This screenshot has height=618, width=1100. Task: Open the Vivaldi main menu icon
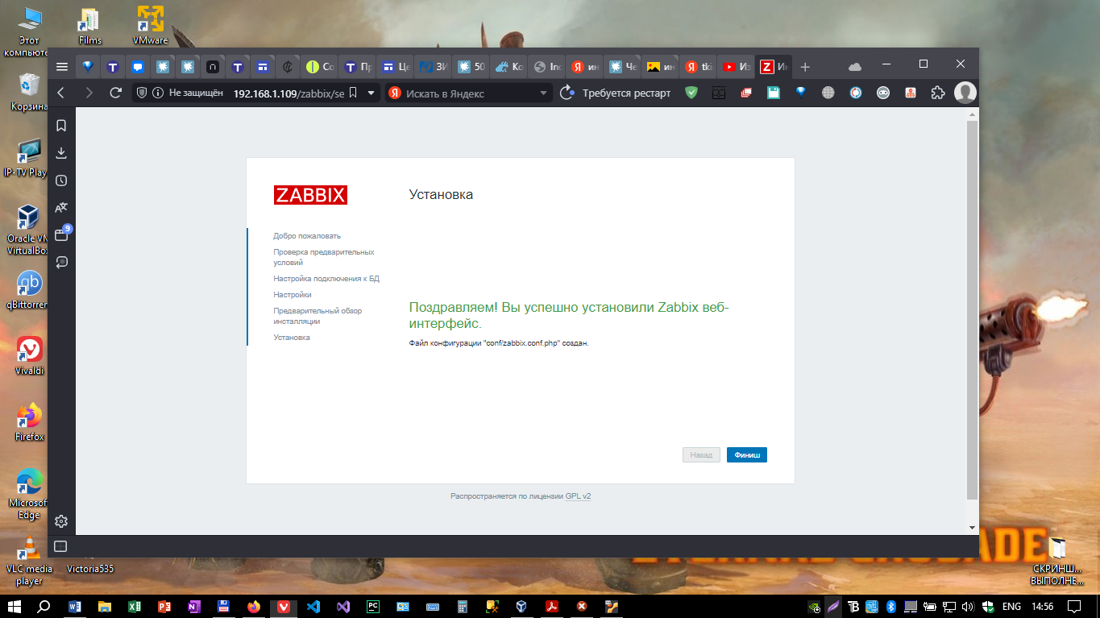click(x=62, y=66)
